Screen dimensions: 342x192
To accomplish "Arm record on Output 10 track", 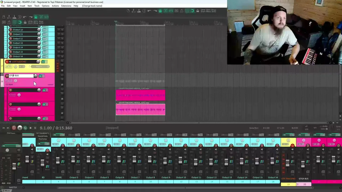I will pyautogui.click(x=10, y=30).
